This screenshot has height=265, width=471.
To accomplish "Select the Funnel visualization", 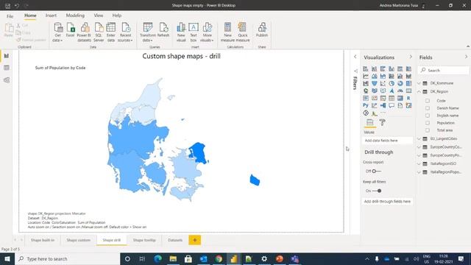I will [x=375, y=83].
